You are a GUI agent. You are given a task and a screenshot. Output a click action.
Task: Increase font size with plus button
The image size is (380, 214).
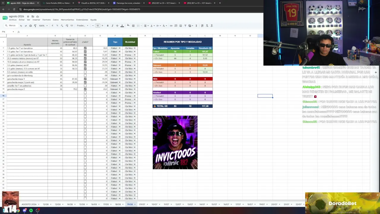pos(102,26)
